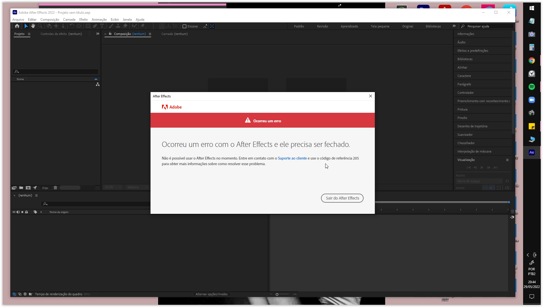543x307 pixels.
Task: Click the new folder icon in Project panel
Action: tap(21, 188)
